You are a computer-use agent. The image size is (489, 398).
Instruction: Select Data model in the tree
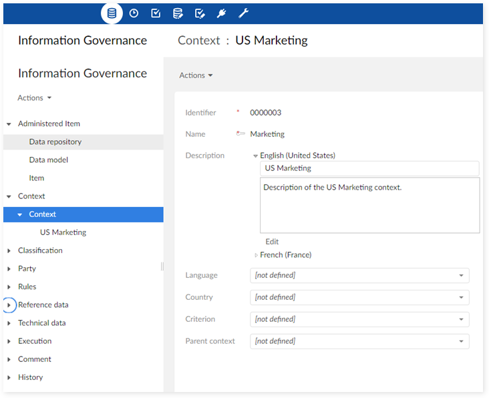click(49, 160)
